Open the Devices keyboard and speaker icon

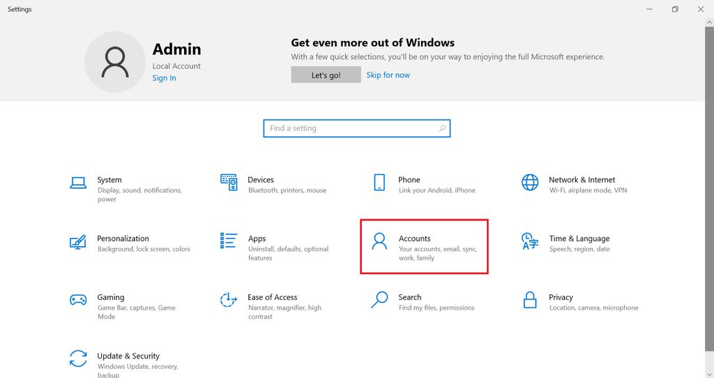[x=229, y=182]
